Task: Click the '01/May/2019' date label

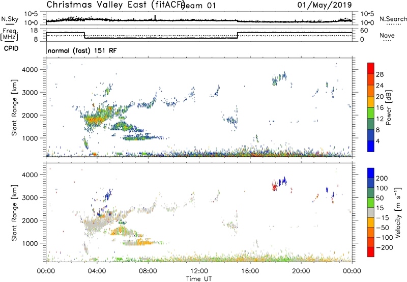Action: [325, 5]
